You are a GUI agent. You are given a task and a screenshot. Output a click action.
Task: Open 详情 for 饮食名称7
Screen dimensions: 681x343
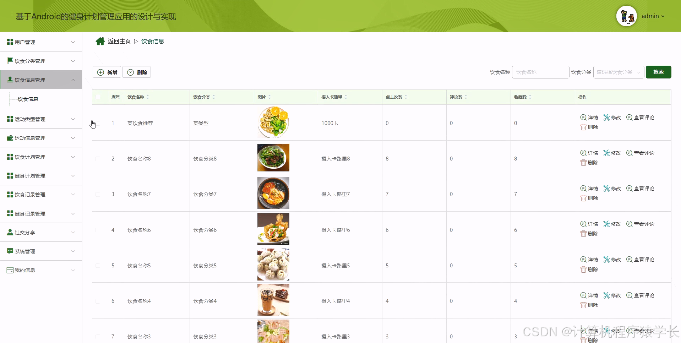pyautogui.click(x=589, y=189)
